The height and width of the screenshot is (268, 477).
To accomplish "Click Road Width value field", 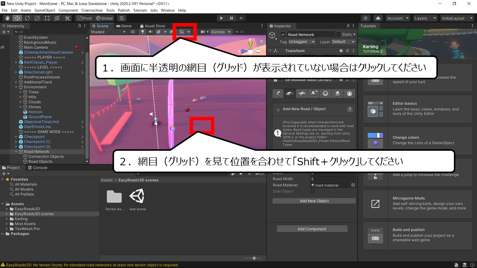I will click(333, 179).
